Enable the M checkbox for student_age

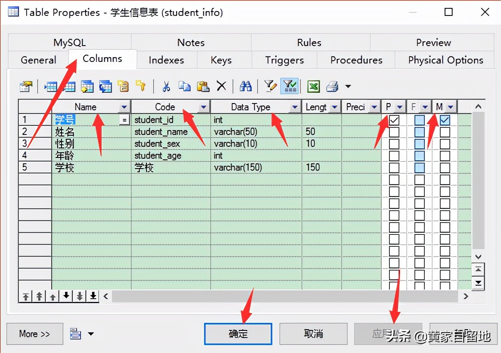tap(444, 155)
